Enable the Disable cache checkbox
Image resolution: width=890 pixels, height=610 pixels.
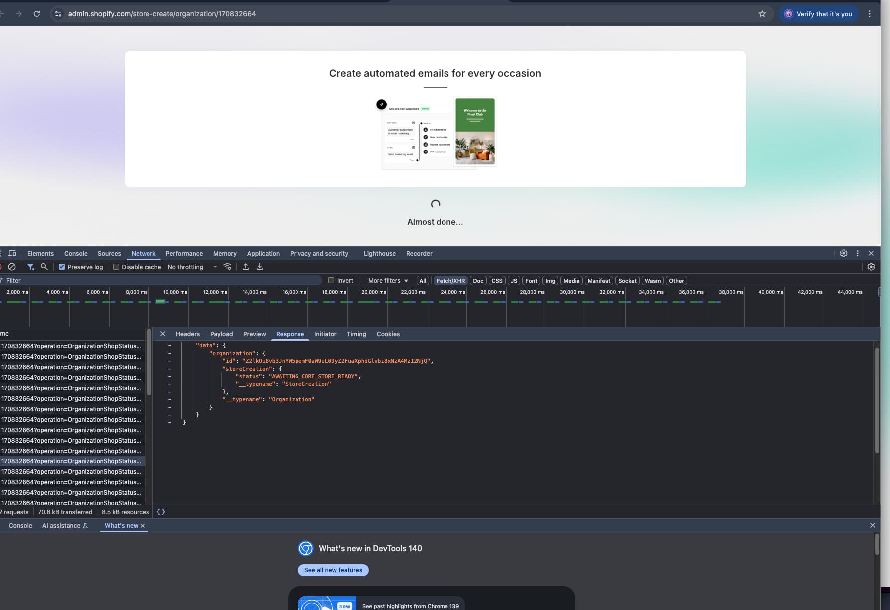pos(116,267)
